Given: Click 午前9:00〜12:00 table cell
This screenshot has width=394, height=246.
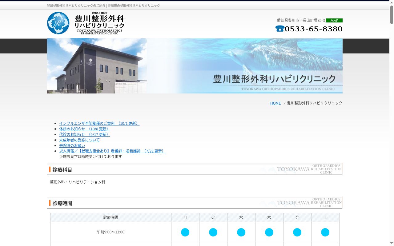Looking at the screenshot, I should [111, 232].
